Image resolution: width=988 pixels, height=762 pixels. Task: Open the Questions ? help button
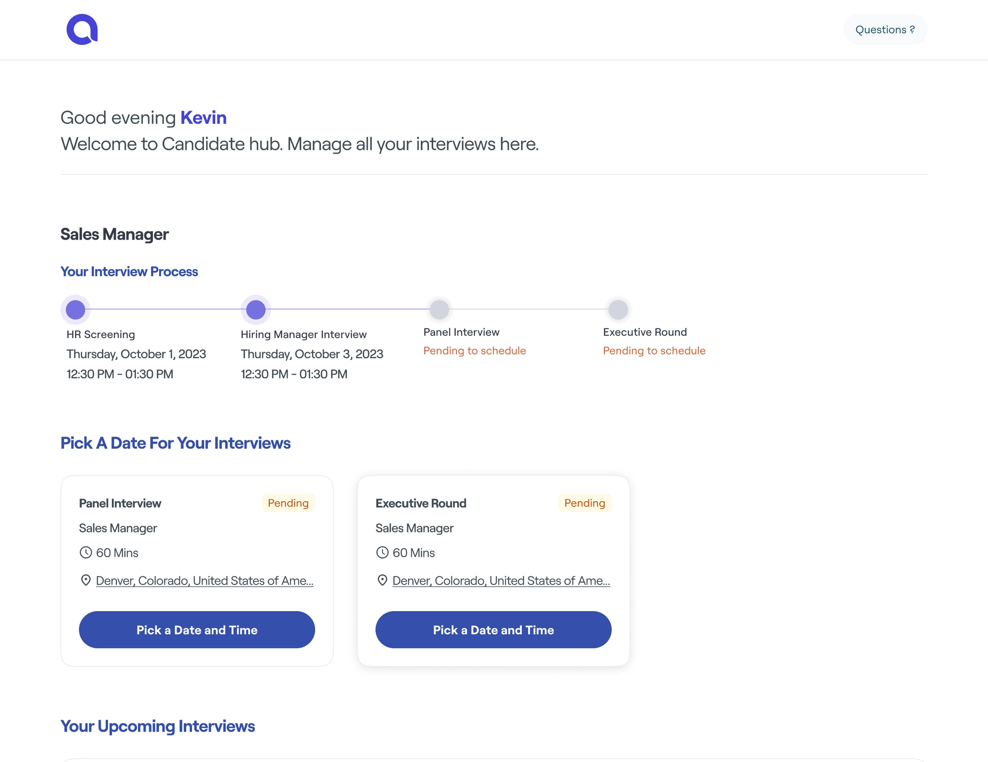[885, 29]
